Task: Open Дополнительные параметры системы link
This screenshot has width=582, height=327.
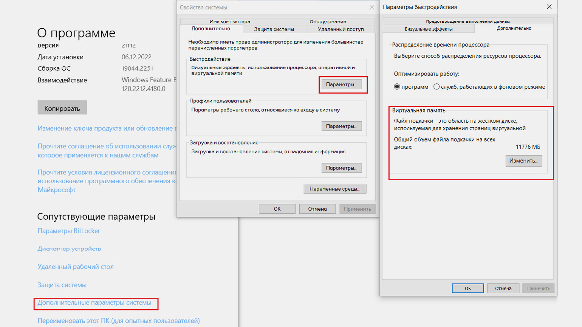Action: pos(94,302)
